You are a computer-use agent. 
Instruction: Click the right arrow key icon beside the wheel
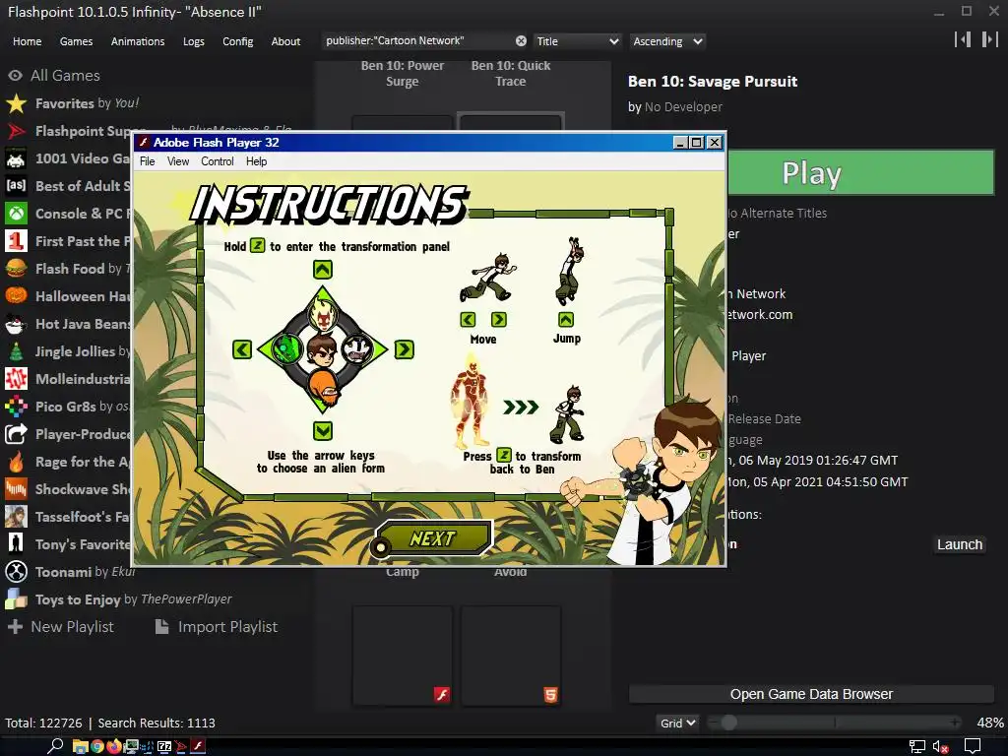click(x=404, y=349)
